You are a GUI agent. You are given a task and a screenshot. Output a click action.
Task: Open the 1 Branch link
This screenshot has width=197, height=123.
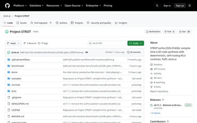tap(30, 43)
